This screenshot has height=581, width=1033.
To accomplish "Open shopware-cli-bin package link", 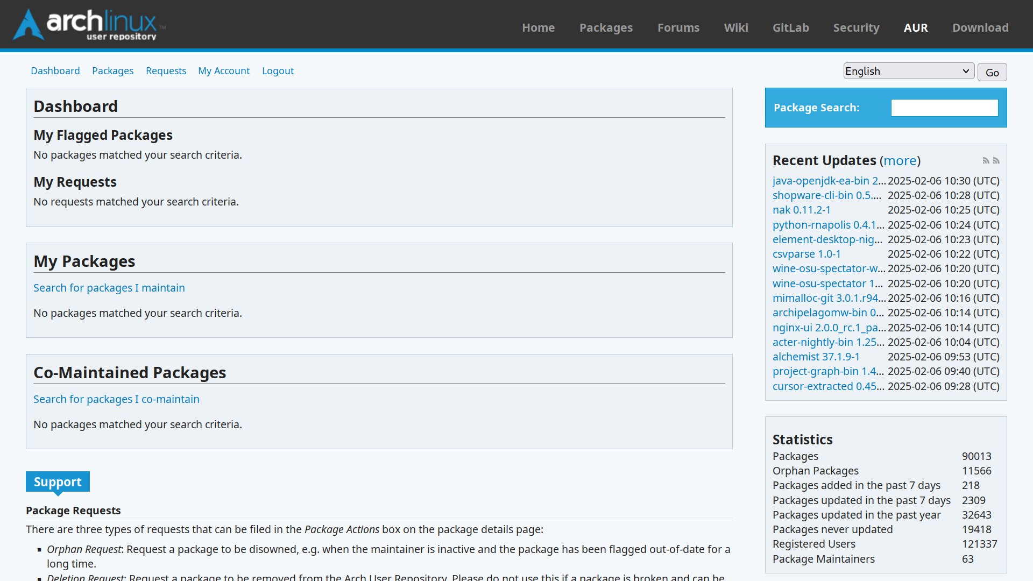I will click(827, 195).
